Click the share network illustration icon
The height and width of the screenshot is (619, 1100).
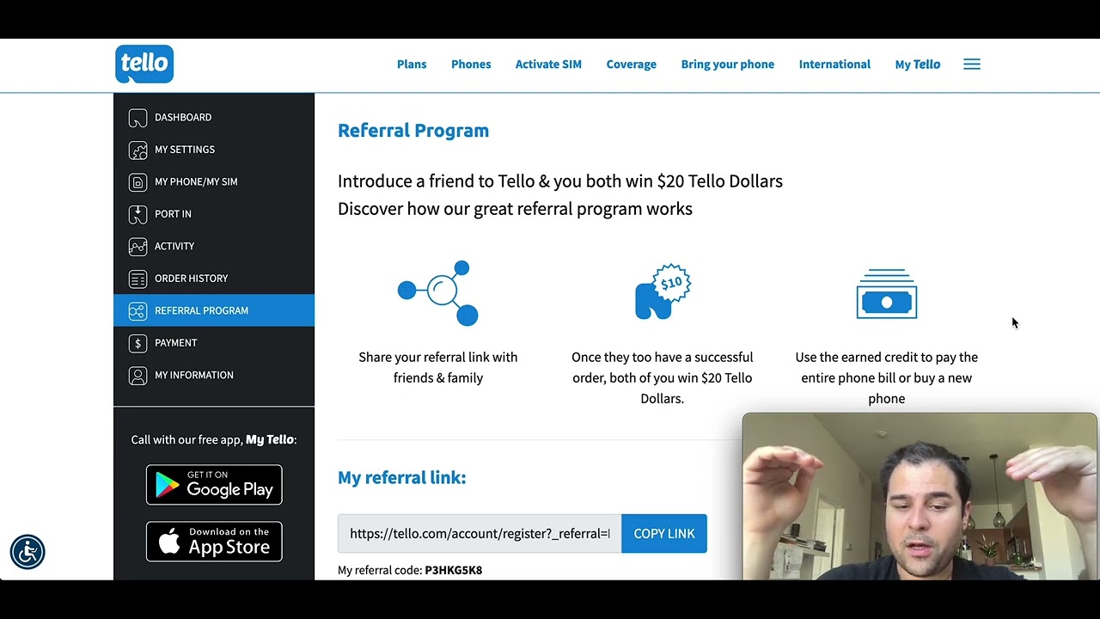pyautogui.click(x=438, y=293)
